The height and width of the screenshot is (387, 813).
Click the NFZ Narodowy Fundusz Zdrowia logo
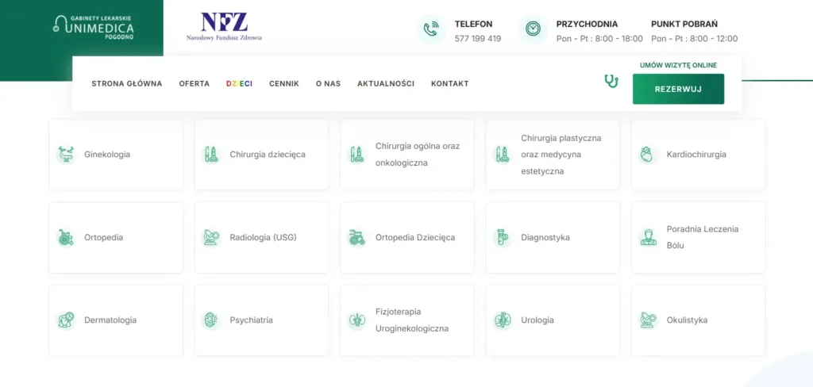point(224,26)
